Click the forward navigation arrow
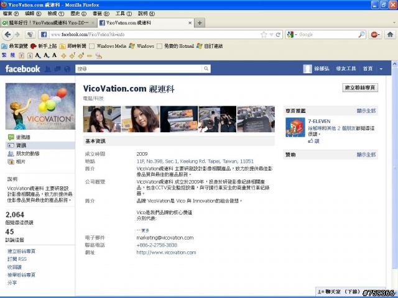This screenshot has width=398, height=298. click(x=17, y=35)
